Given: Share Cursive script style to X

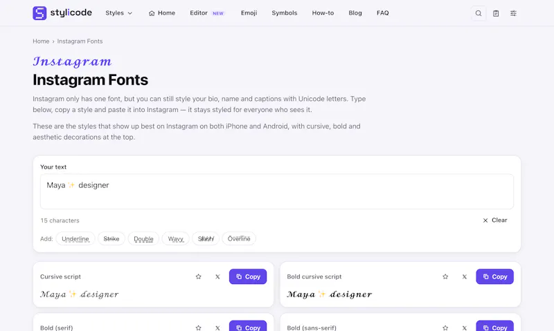Looking at the screenshot, I should (217, 276).
